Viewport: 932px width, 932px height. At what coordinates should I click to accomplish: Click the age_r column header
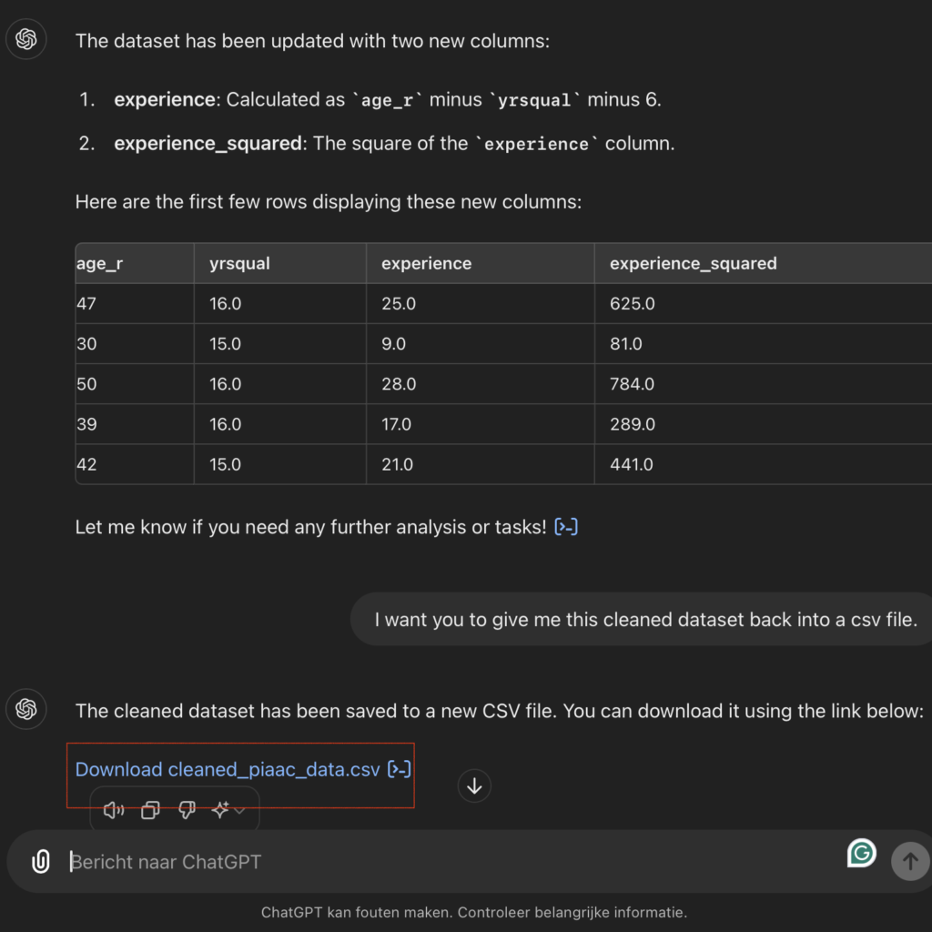pos(97,263)
